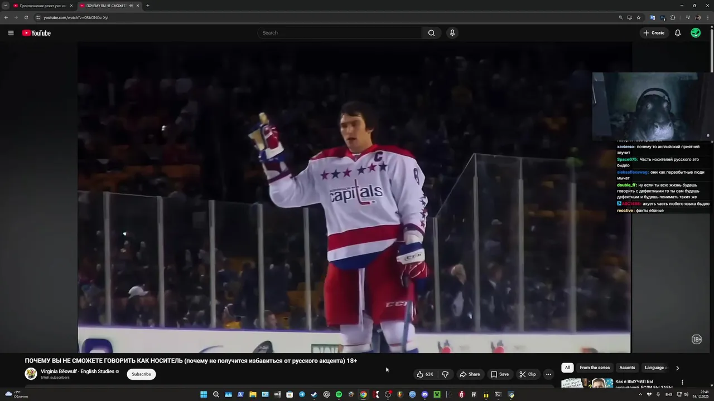Mute the playing tab via speaker icon
The image size is (714, 401).
[x=131, y=6]
